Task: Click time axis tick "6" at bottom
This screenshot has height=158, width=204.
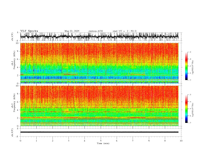Action: 117,141
